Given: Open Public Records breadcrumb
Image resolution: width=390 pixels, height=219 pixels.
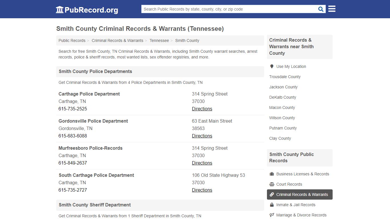Looking at the screenshot, I should click(72, 40).
